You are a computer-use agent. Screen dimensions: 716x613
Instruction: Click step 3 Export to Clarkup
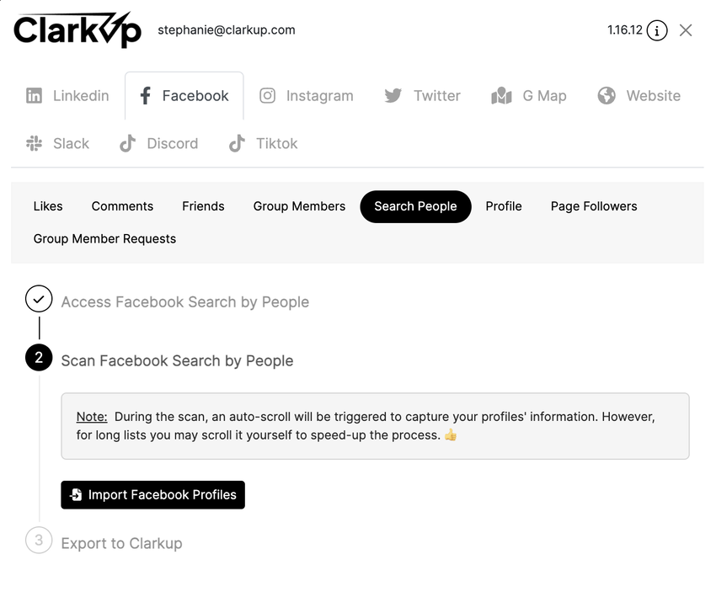click(121, 543)
